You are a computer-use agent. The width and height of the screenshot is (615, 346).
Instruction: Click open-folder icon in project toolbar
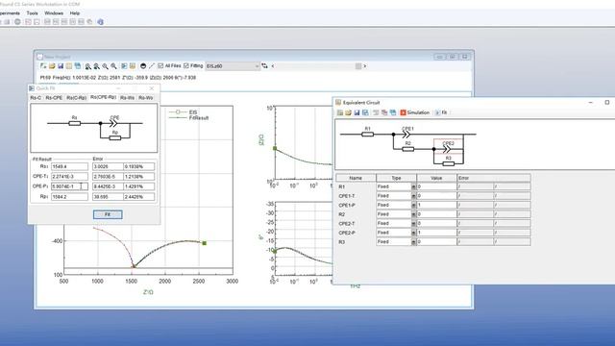[x=52, y=66]
